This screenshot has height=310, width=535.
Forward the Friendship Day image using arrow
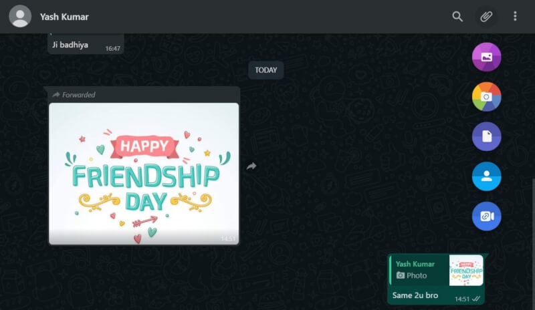pyautogui.click(x=251, y=166)
